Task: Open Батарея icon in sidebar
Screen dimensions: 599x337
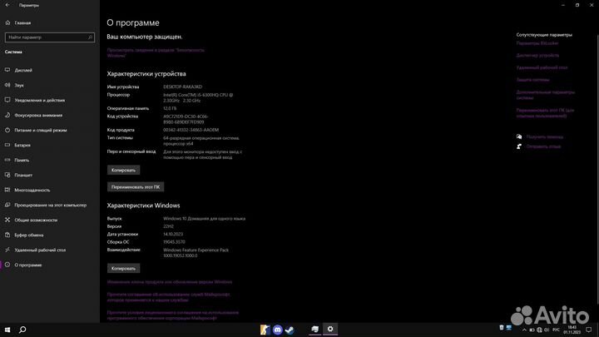Action: coord(7,145)
